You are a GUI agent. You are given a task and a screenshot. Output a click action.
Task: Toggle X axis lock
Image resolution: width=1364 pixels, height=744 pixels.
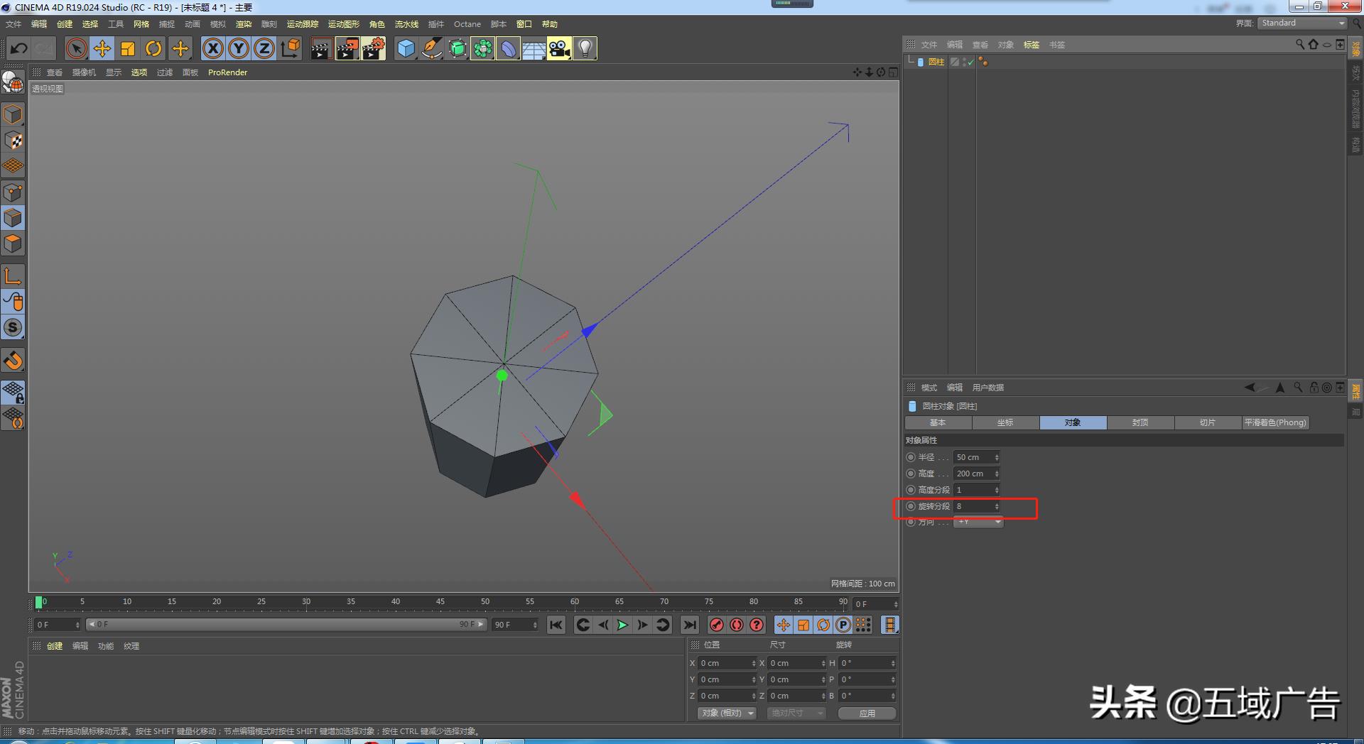pyautogui.click(x=213, y=48)
